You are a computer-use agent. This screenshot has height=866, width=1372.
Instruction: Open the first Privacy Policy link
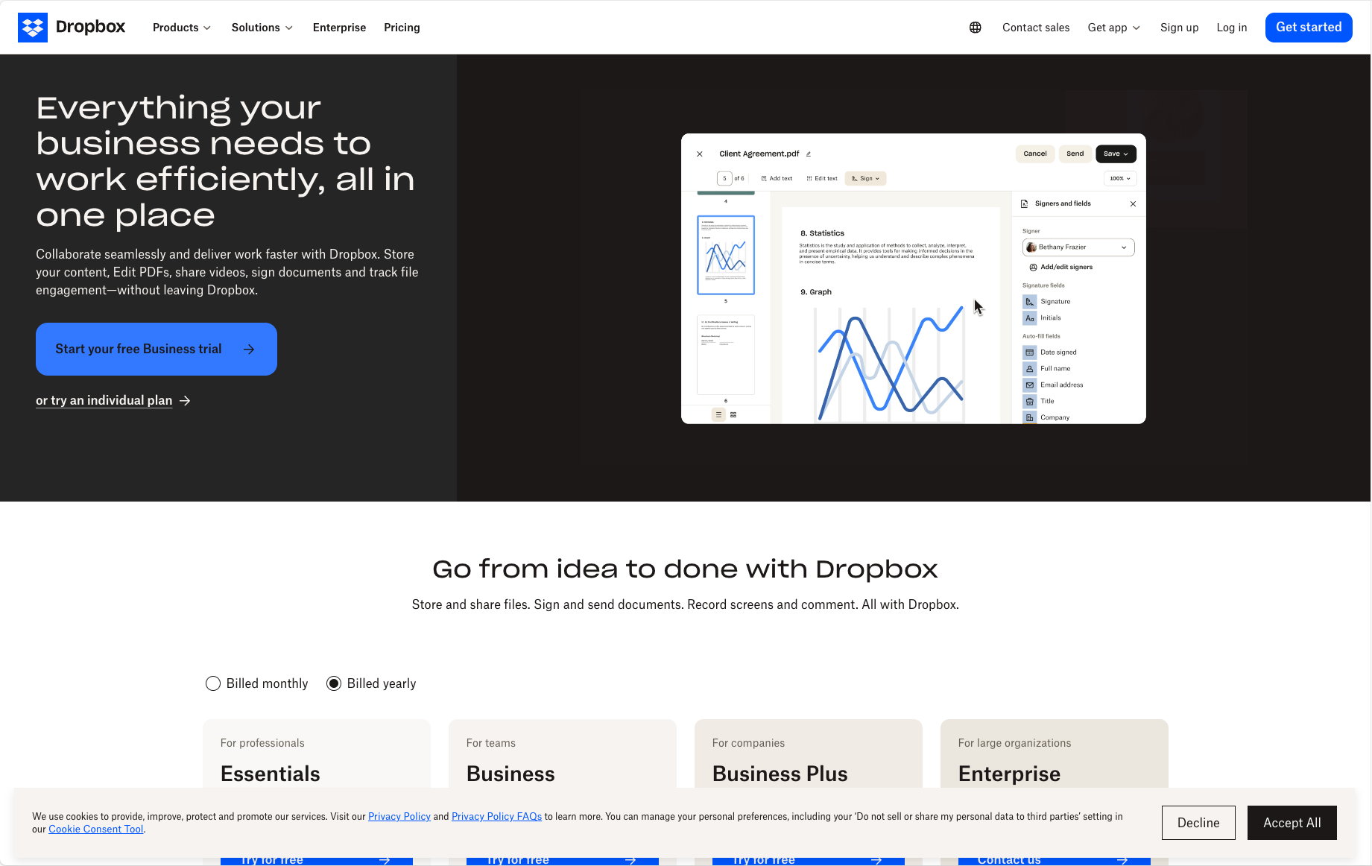(399, 817)
